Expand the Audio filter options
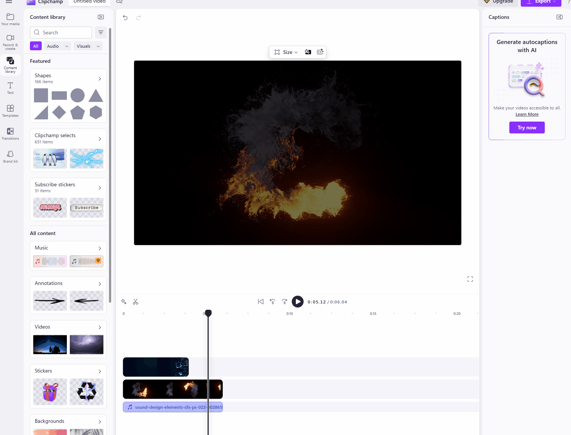This screenshot has width=571, height=435. coord(68,46)
